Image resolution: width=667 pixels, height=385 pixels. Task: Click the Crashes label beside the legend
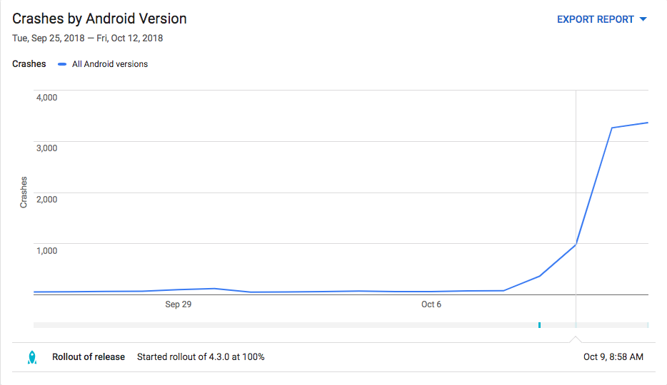[29, 64]
